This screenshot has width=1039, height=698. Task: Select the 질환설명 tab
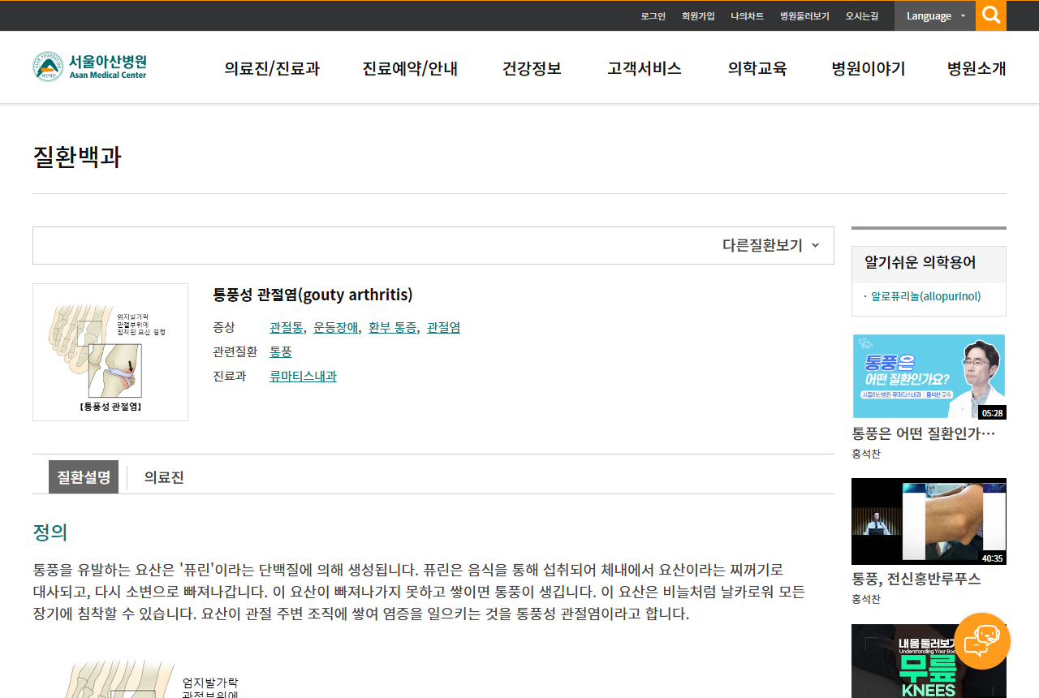(84, 477)
